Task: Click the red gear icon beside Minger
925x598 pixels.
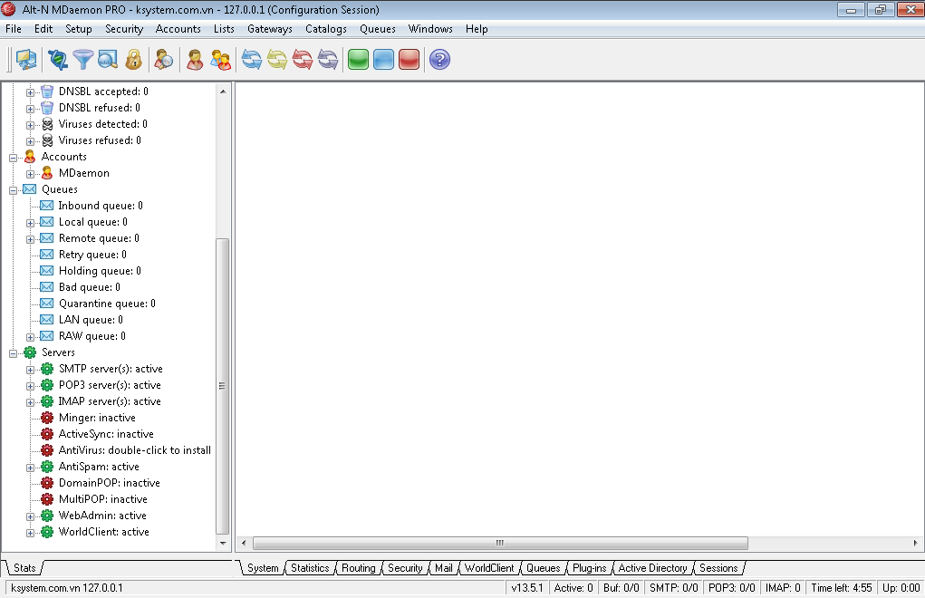Action: tap(47, 418)
